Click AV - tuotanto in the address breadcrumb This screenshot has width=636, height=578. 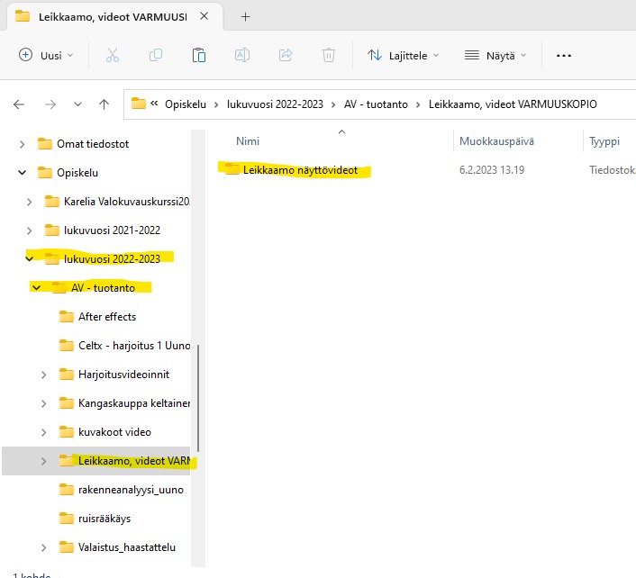(376, 104)
